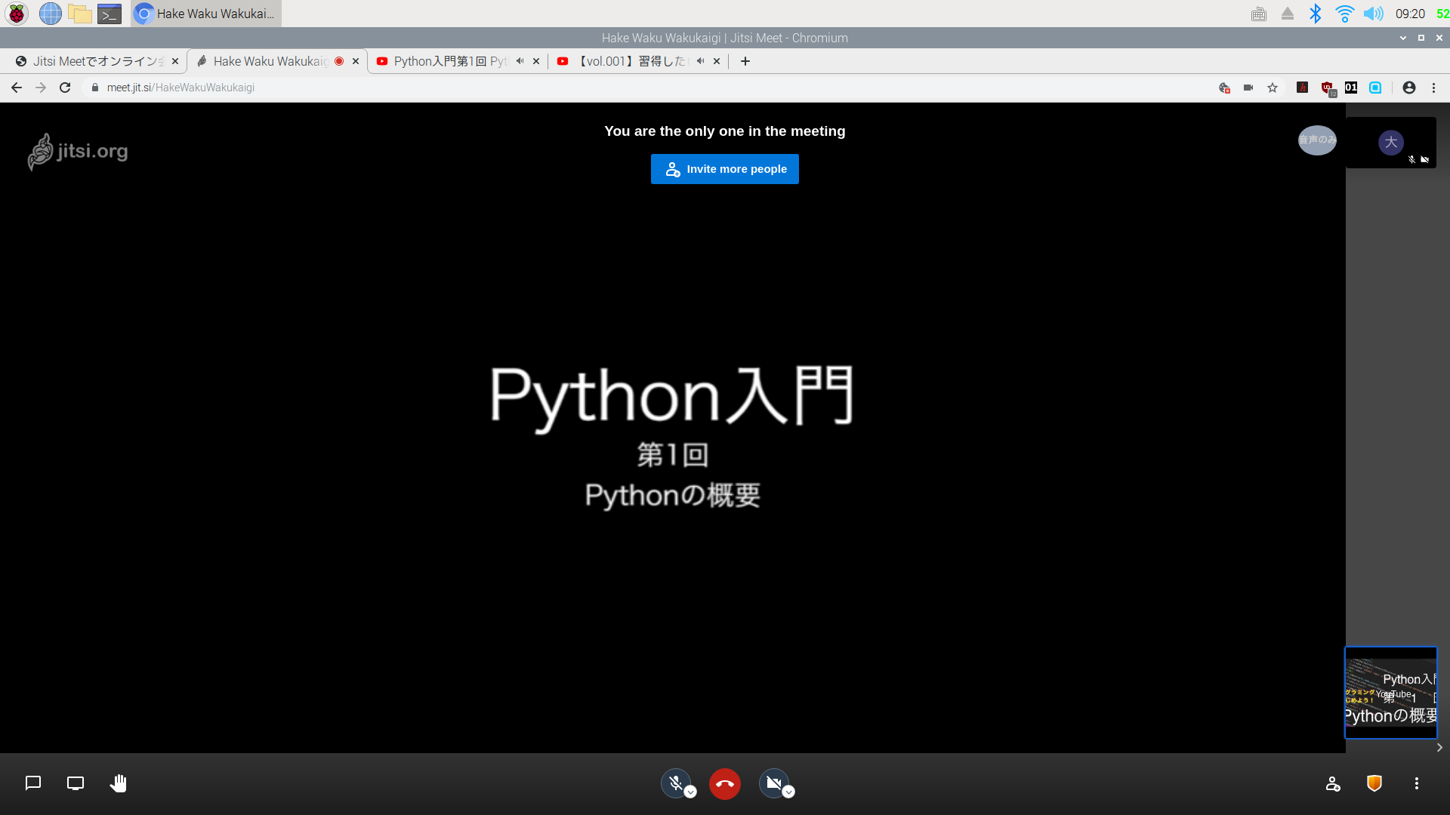Mute audio on 【vol.001】 tab
Viewport: 1450px width, 815px height.
700,61
